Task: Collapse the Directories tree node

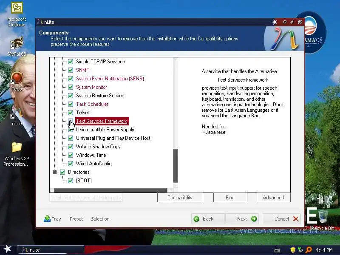Action: (55, 172)
